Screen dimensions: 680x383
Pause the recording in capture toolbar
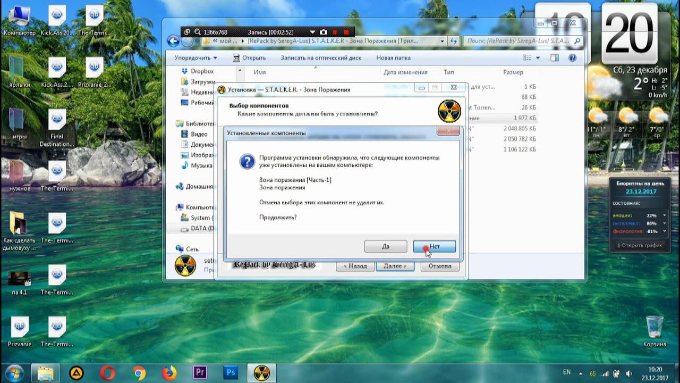pyautogui.click(x=335, y=32)
